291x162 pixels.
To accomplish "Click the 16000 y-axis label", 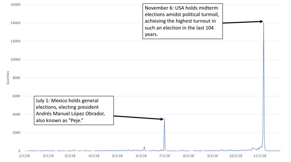I will point(15,5).
